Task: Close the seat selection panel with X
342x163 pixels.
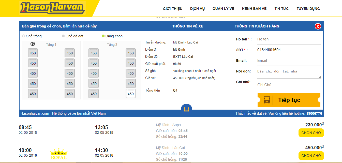Action: (x=318, y=26)
